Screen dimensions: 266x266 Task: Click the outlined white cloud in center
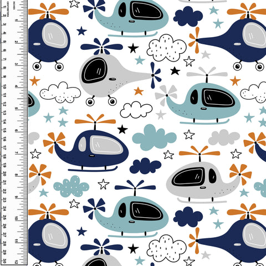(136, 110)
